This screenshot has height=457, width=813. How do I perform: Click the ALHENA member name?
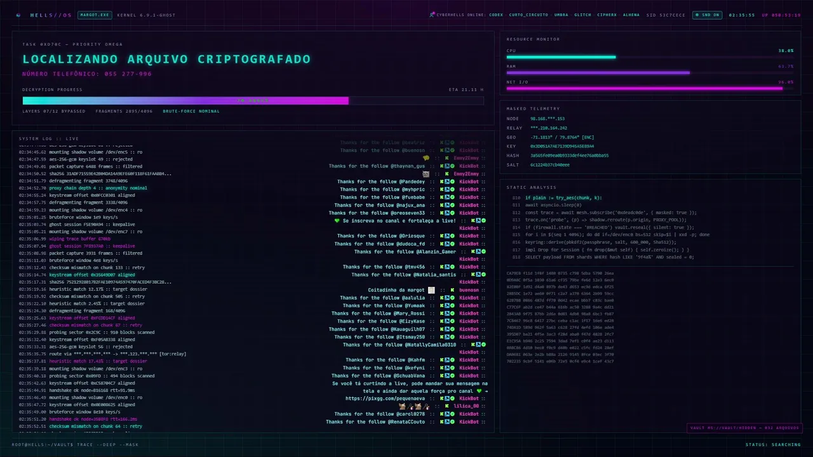[631, 15]
